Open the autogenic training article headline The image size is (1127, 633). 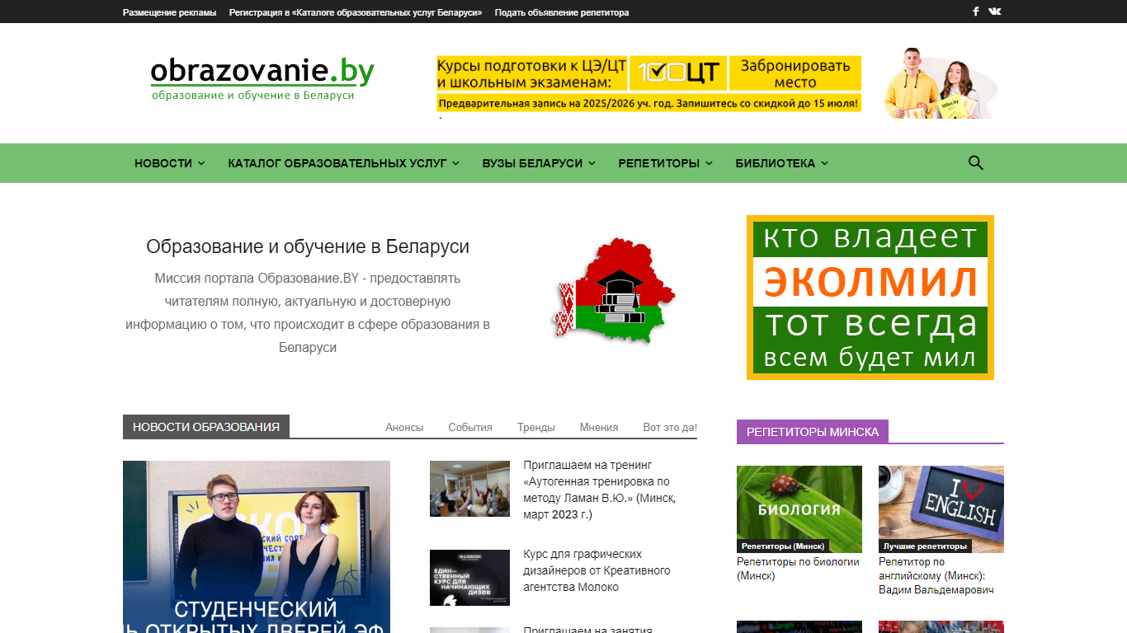pyautogui.click(x=599, y=490)
